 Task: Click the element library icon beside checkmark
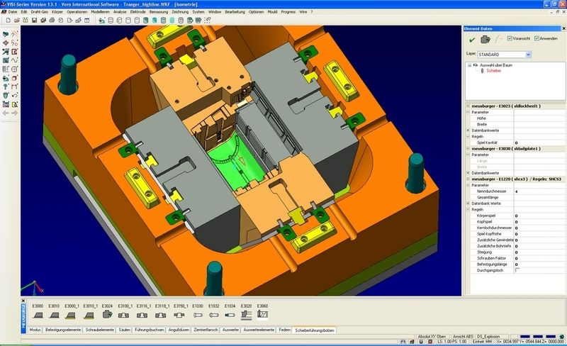click(485, 39)
